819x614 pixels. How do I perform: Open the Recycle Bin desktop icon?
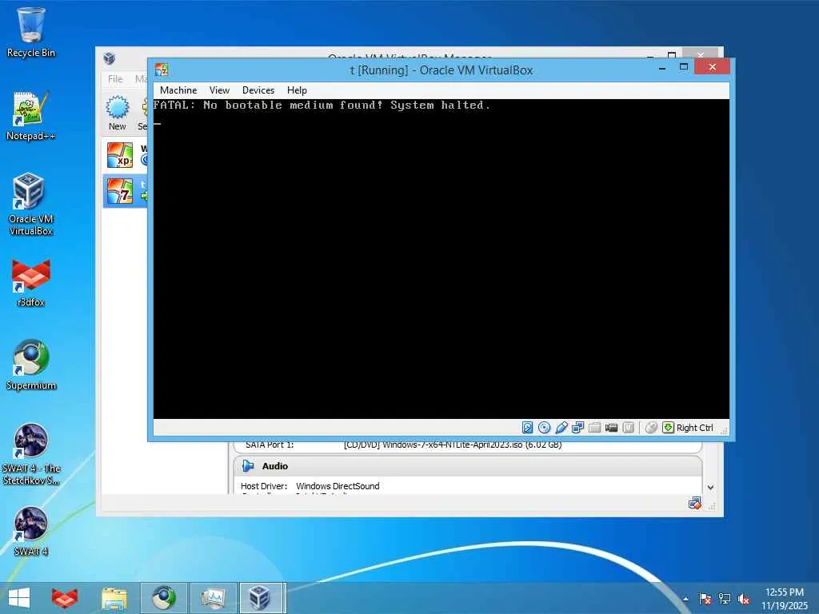pyautogui.click(x=31, y=32)
